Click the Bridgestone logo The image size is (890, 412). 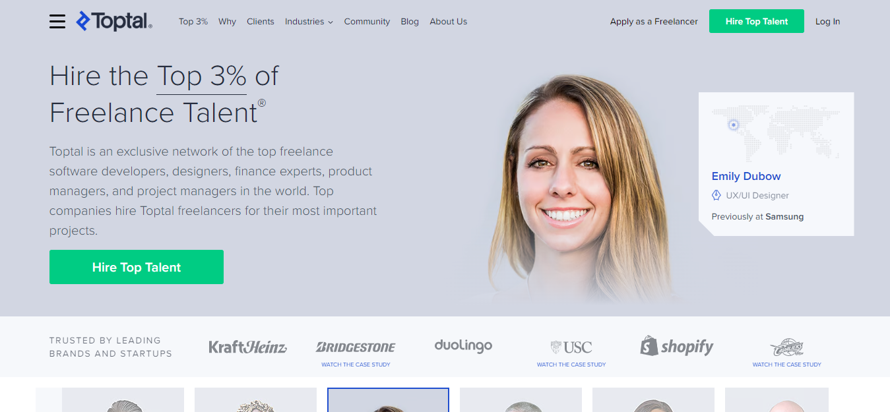[356, 347]
